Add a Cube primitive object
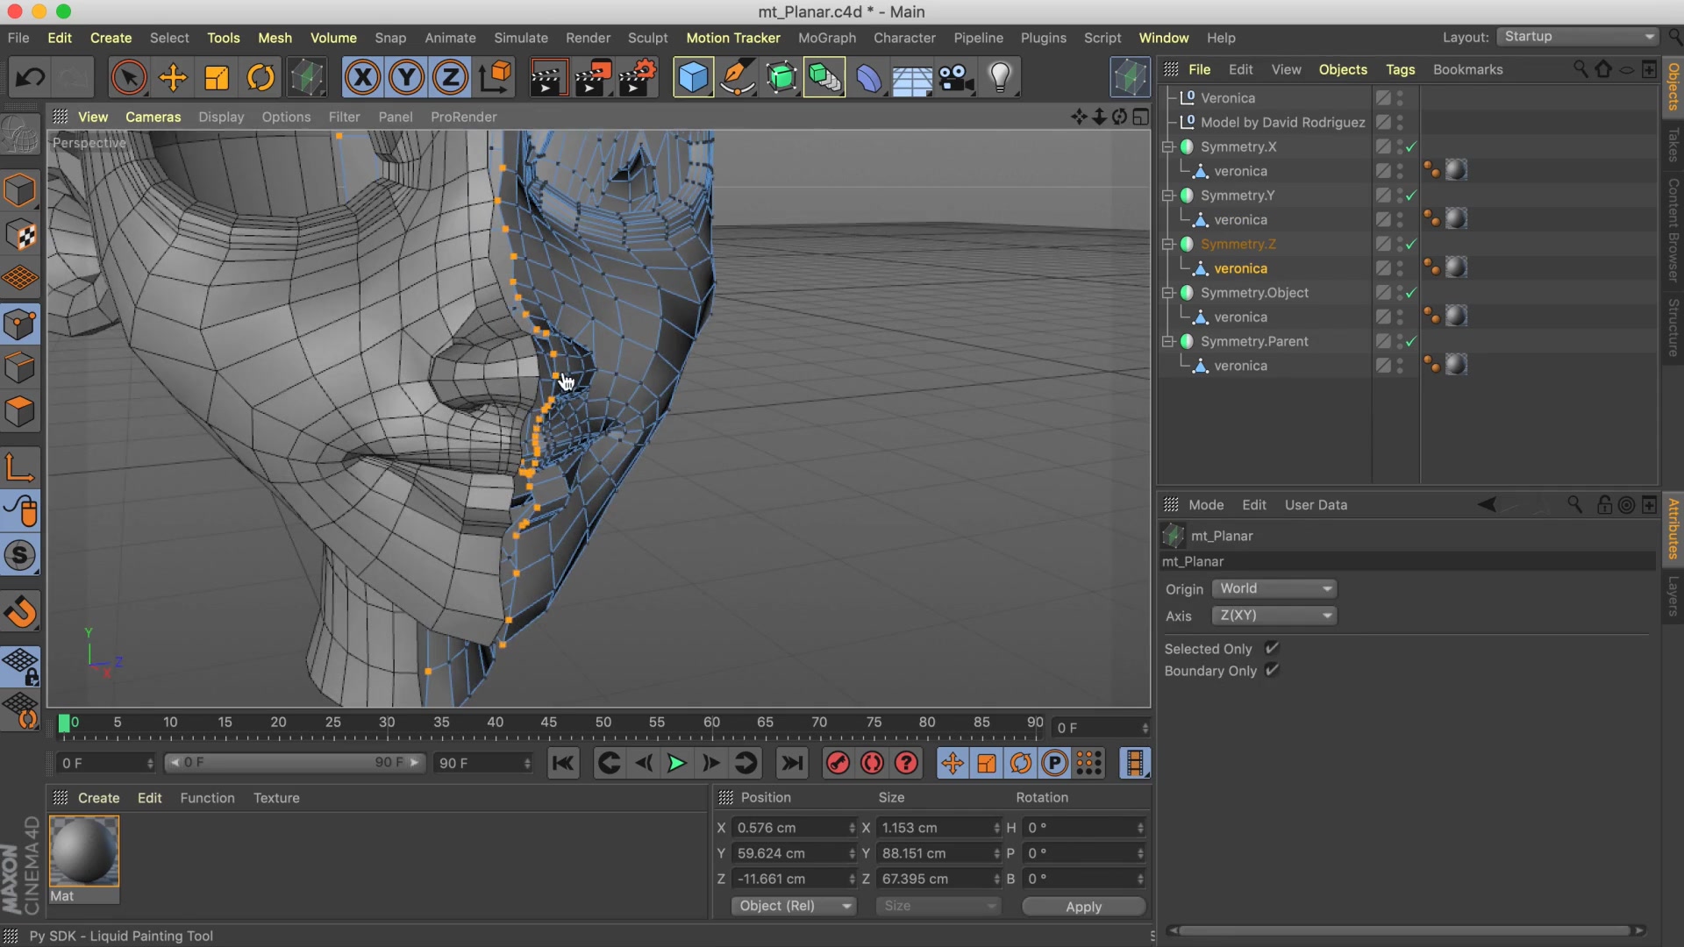Image resolution: width=1684 pixels, height=947 pixels. pyautogui.click(x=693, y=78)
